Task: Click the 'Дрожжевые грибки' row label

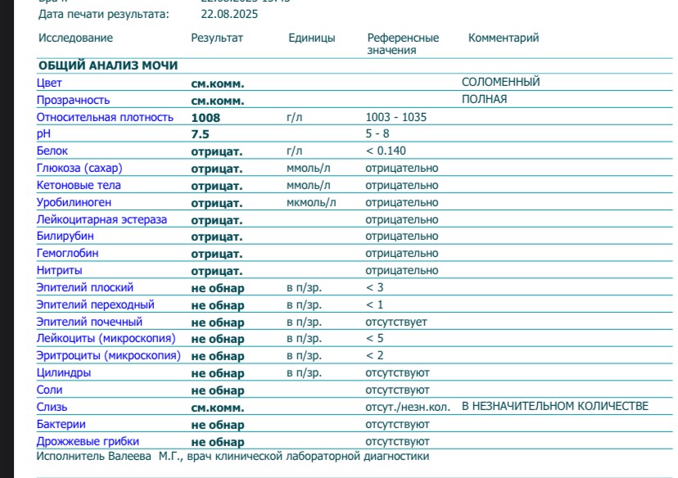Action: point(88,442)
